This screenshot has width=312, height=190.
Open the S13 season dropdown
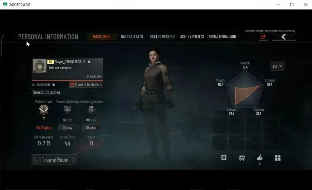point(277,66)
